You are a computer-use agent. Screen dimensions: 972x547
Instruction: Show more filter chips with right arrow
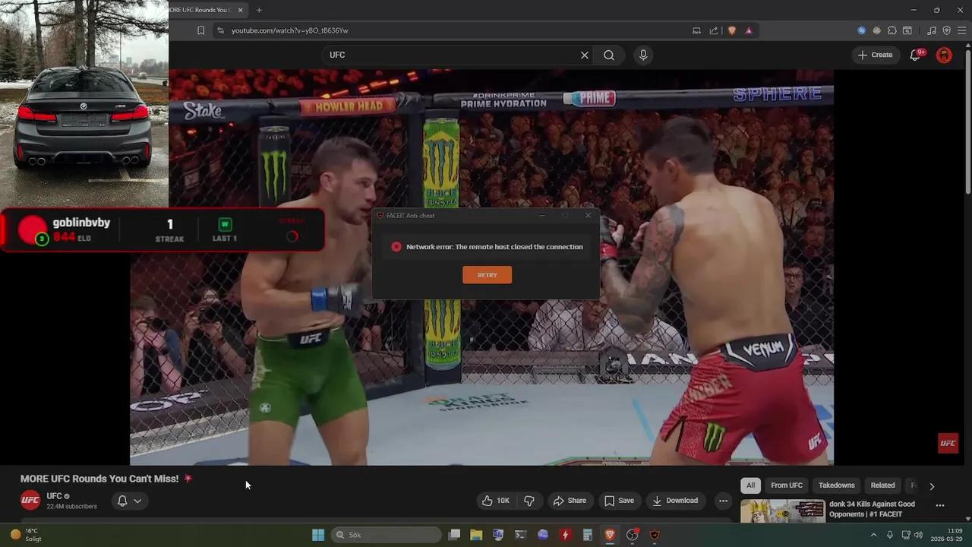click(x=932, y=486)
